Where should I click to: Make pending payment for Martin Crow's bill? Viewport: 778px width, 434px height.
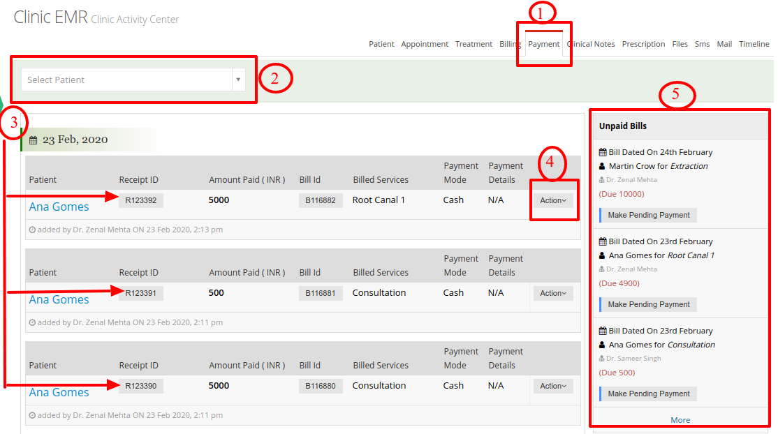tap(648, 216)
